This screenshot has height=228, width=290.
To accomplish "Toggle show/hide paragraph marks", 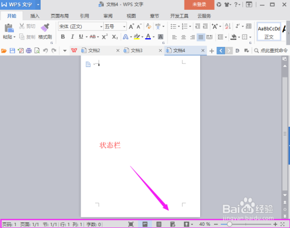I will click(238, 26).
